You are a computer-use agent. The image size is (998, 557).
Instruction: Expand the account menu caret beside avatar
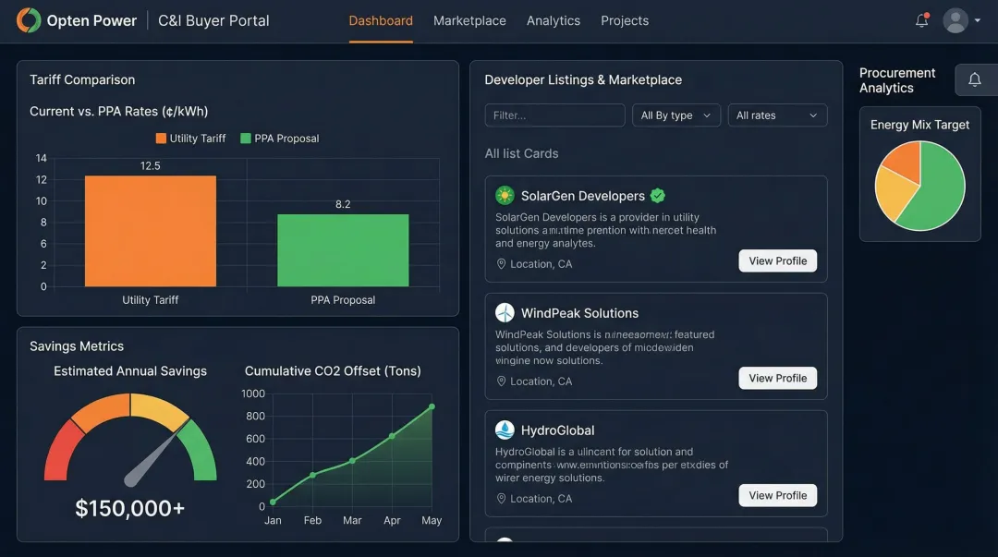point(976,19)
